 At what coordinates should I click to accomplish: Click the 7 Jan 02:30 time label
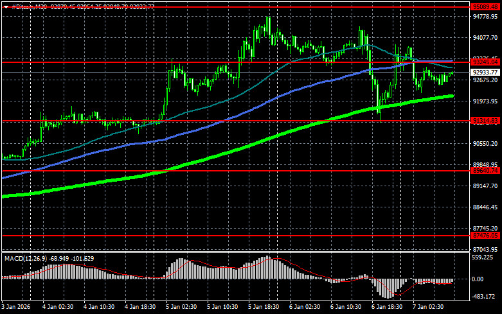(428, 307)
